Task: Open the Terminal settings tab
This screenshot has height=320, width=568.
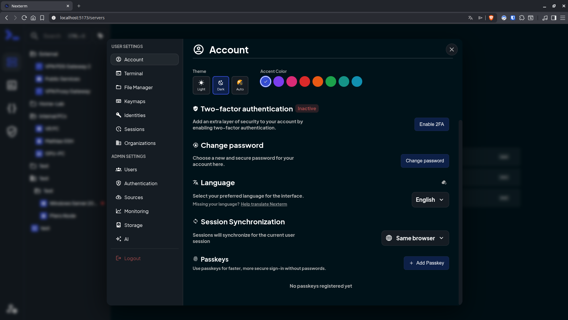Action: point(133,73)
